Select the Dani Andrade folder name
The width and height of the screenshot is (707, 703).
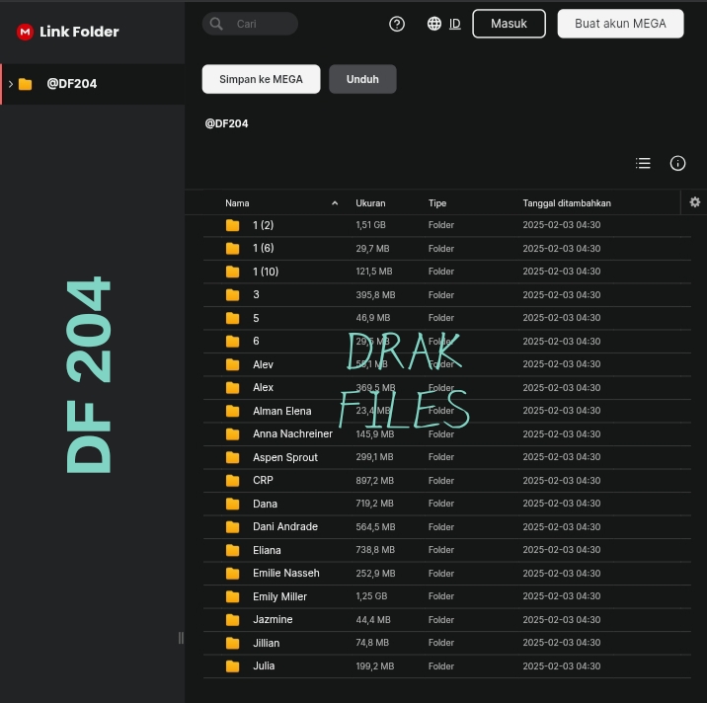coord(285,526)
